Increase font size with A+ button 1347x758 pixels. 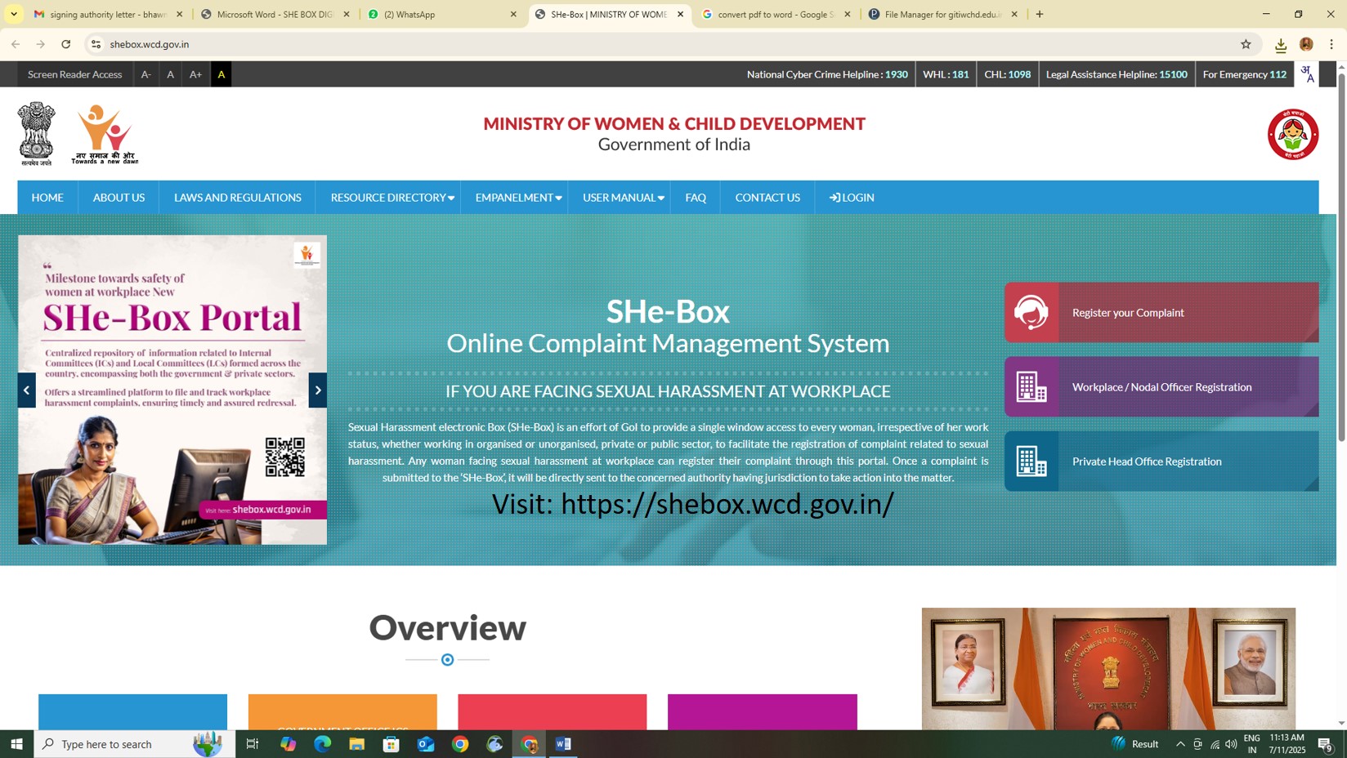point(195,74)
